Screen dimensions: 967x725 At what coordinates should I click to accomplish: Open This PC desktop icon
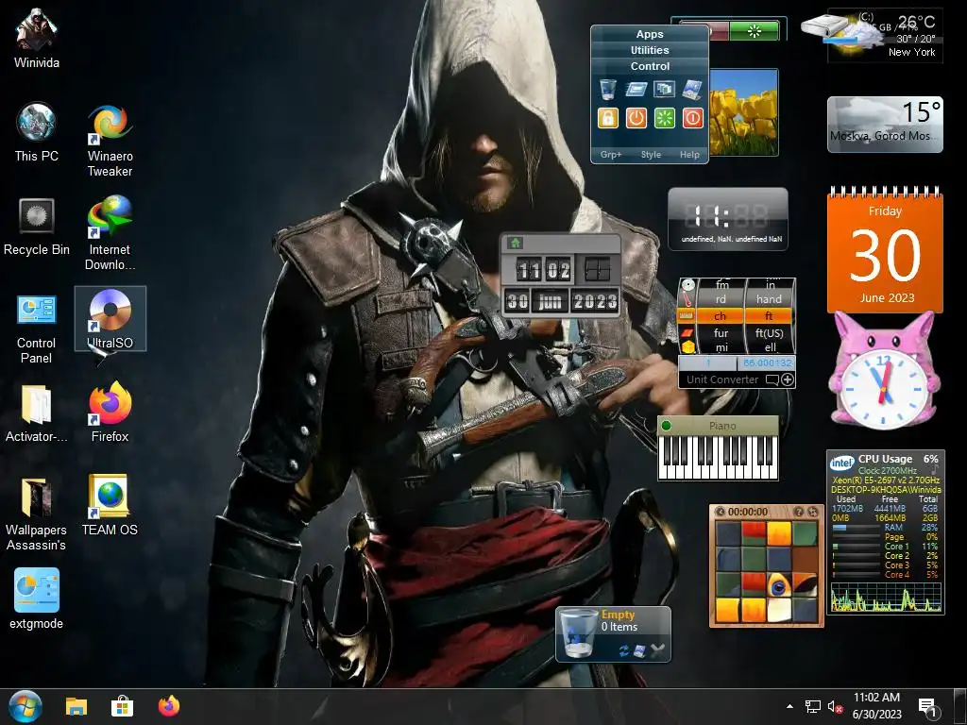[x=37, y=132]
